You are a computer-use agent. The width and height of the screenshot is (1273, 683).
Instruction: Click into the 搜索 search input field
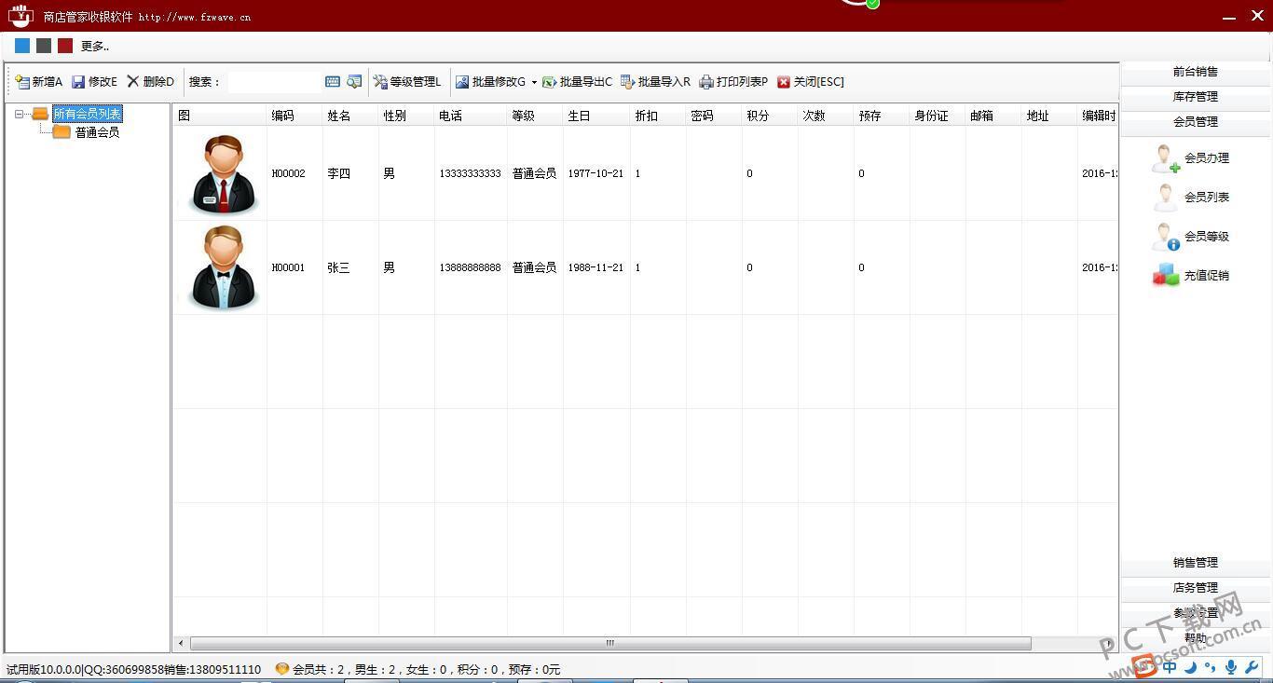coord(273,82)
